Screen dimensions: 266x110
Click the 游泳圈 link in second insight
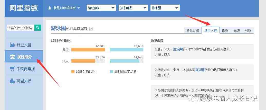(x=200, y=70)
